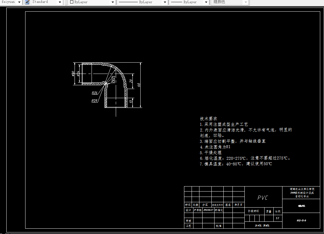Select the inner diameter 'ø74' dimension text
Image resolution: width=324 pixels, height=234 pixels.
[x=78, y=74]
